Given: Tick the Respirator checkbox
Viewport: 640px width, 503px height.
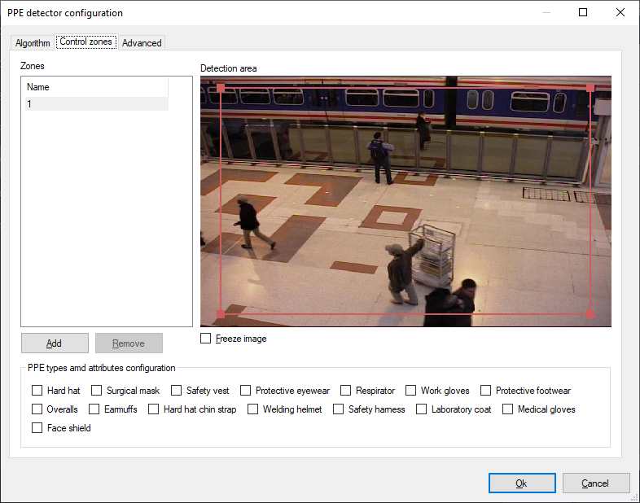Looking at the screenshot, I should pyautogui.click(x=346, y=391).
